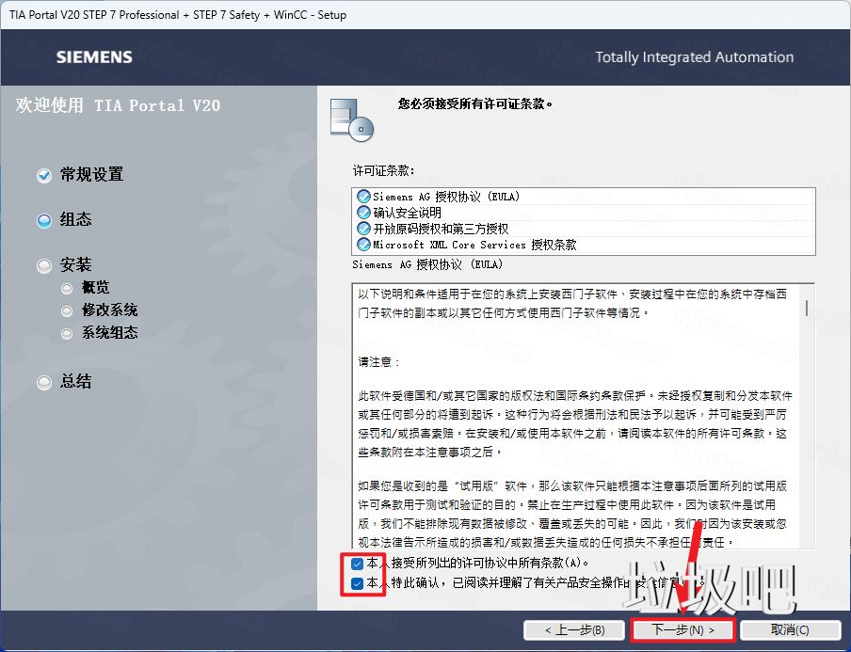Click the globe icon next to 开放原码授权和第三方授权
This screenshot has height=652, width=851.
(x=362, y=228)
